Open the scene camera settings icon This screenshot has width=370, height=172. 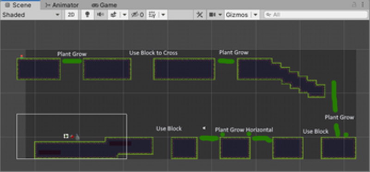tap(212, 15)
